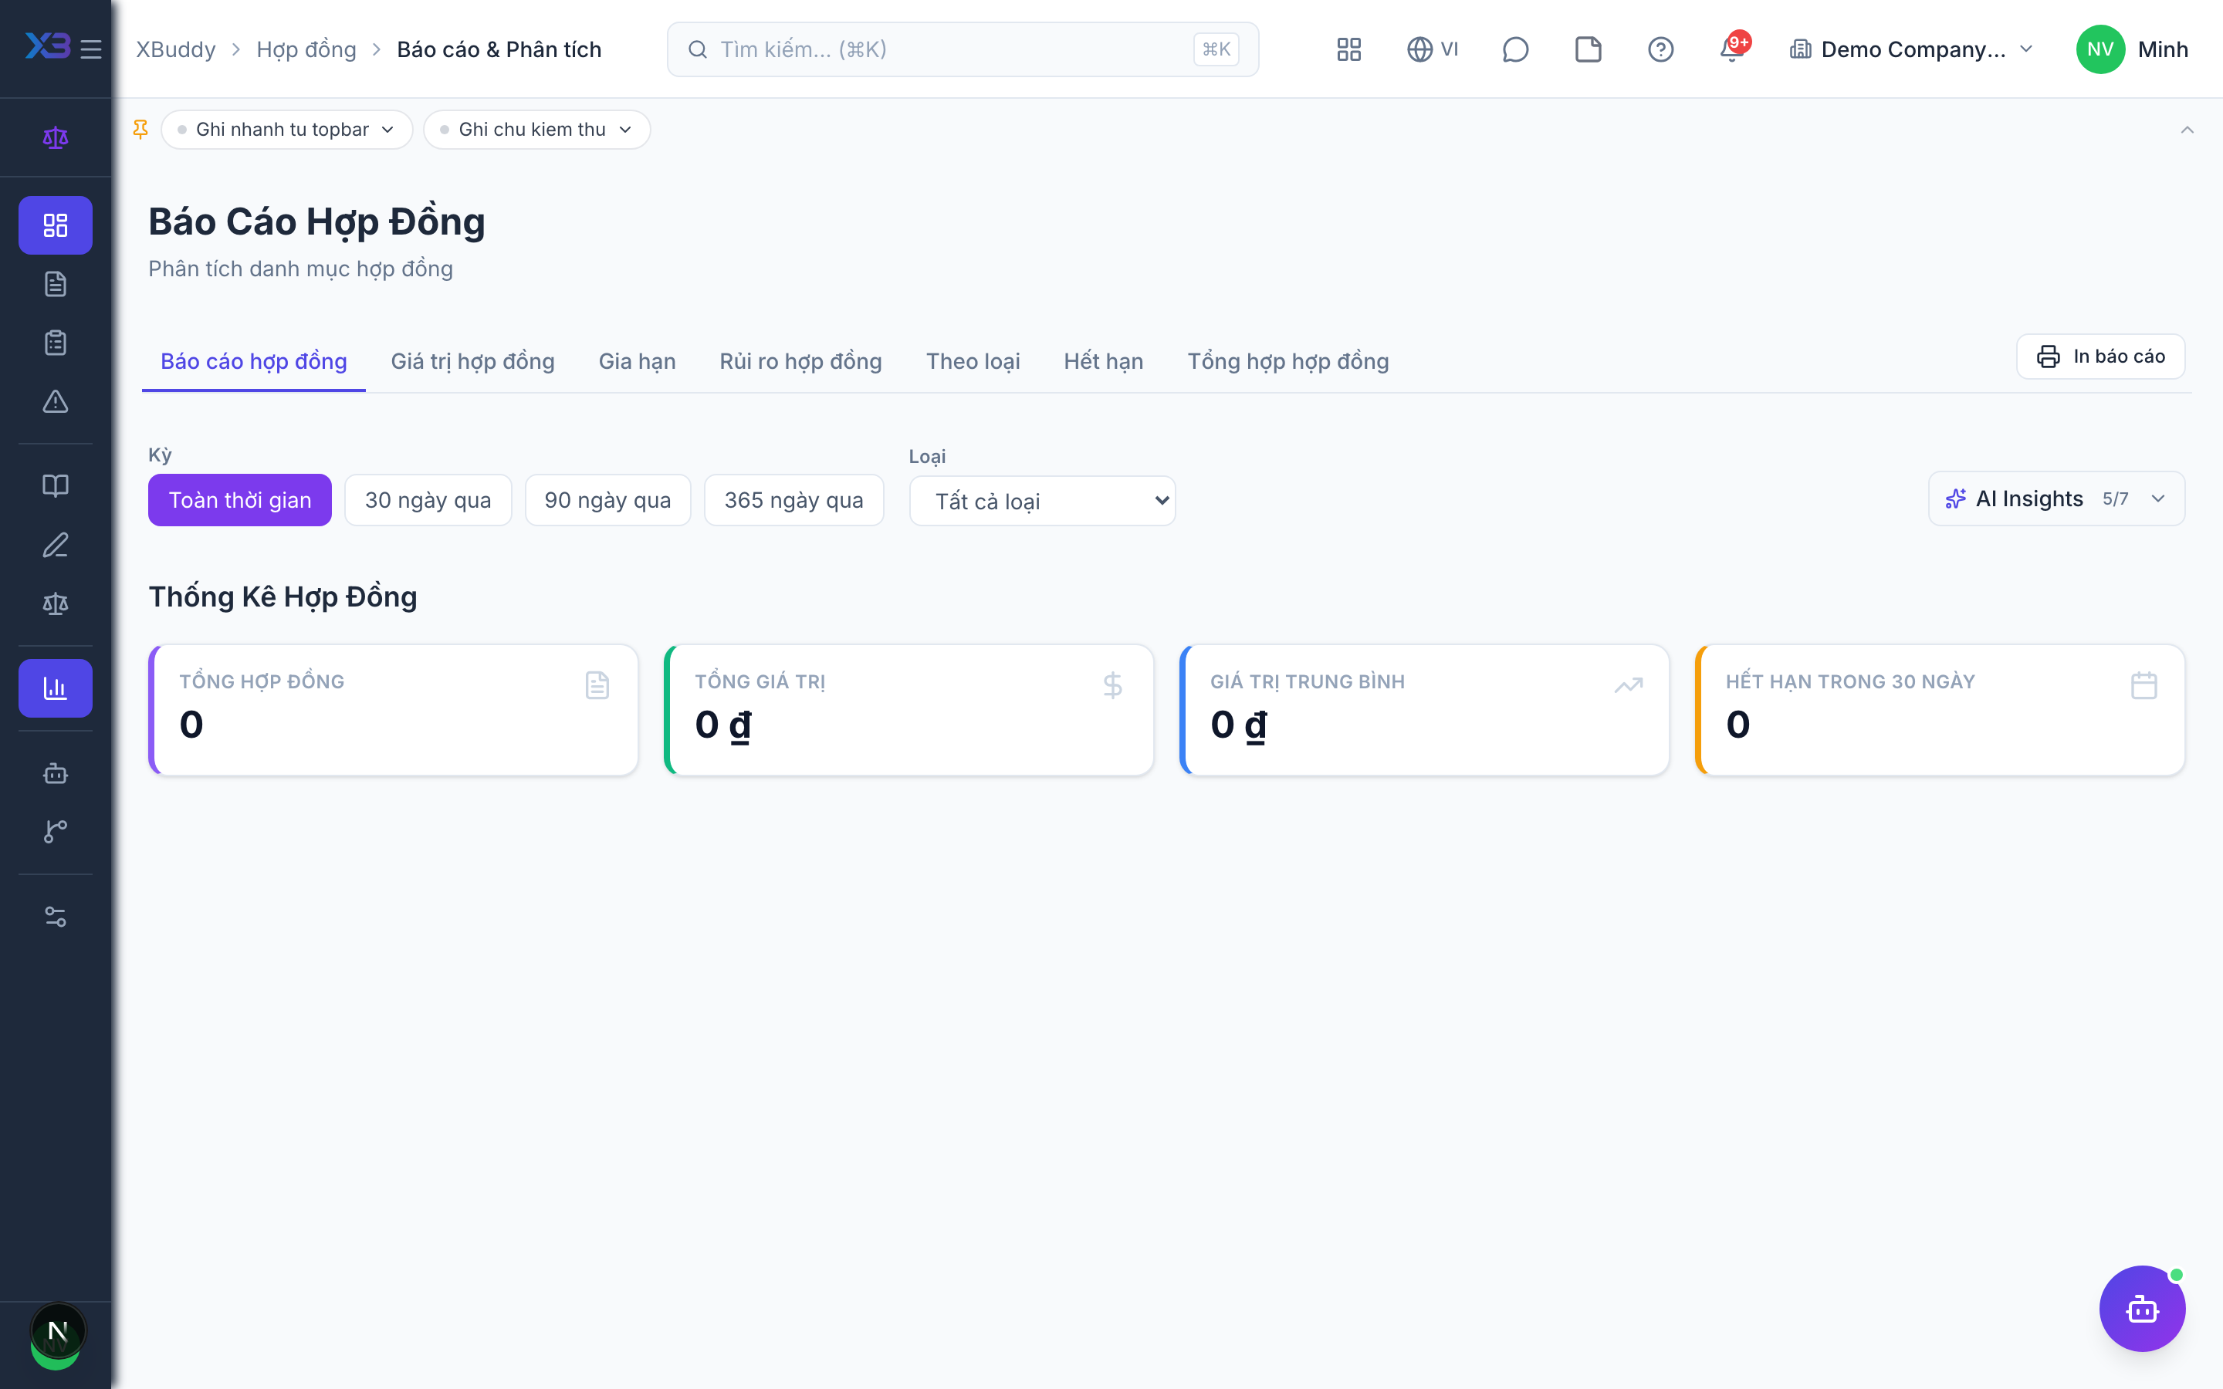The height and width of the screenshot is (1389, 2223).
Task: Open the apps grid icon in topbar
Action: coord(1348,49)
